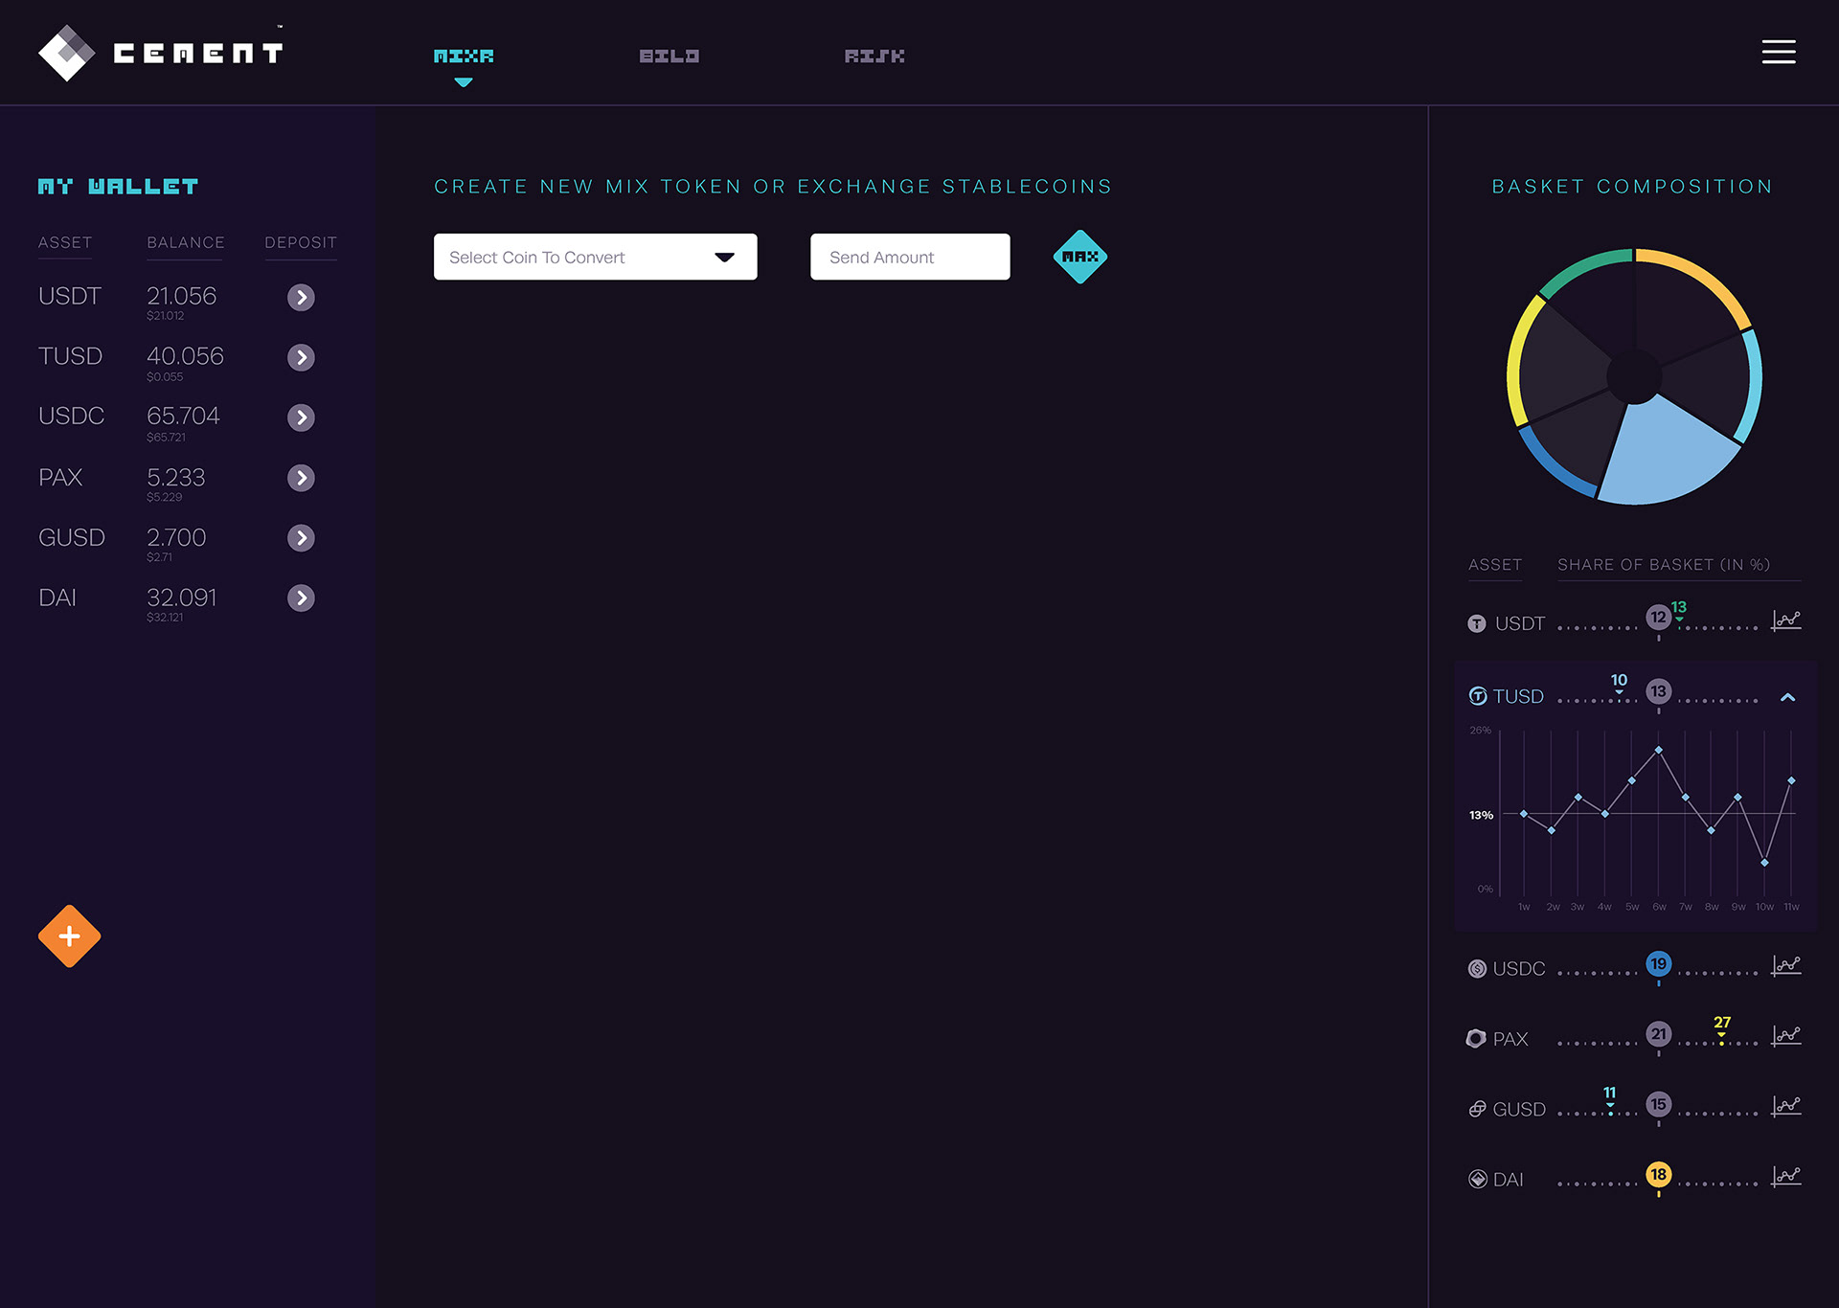Switch to the BILD tab
Viewport: 1839px width, 1308px height.
[669, 56]
